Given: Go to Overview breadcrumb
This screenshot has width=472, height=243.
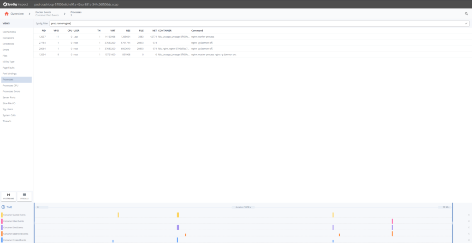Looking at the screenshot, I should [17, 14].
